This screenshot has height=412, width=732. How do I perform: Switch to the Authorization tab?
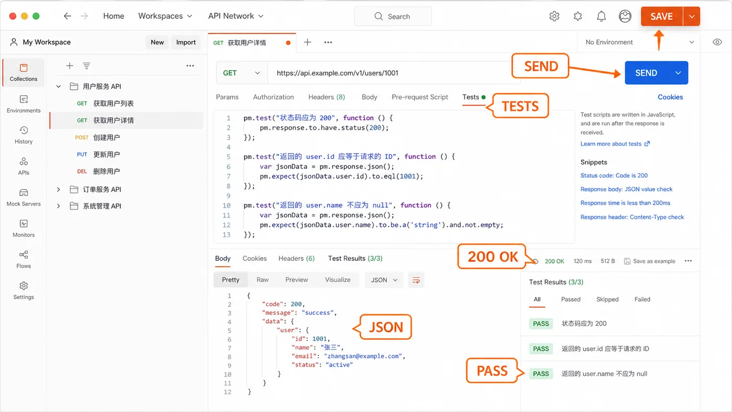click(x=273, y=97)
